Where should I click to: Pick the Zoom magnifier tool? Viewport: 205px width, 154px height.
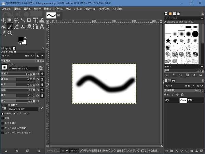[x=10, y=33]
